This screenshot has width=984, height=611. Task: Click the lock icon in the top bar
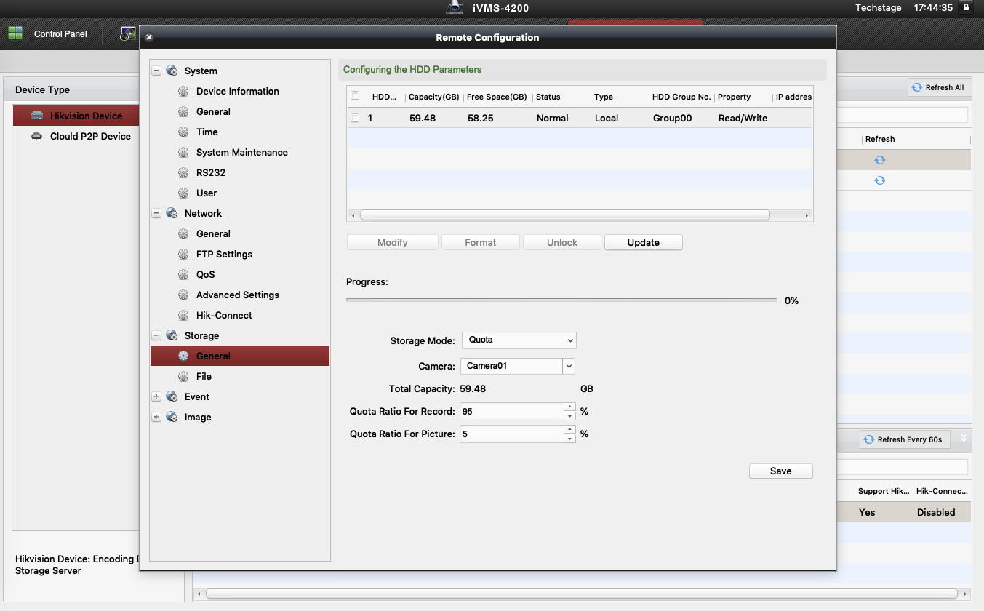point(966,7)
